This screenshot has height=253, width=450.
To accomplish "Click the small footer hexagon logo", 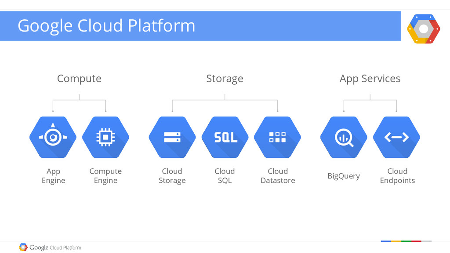I will tap(23, 247).
